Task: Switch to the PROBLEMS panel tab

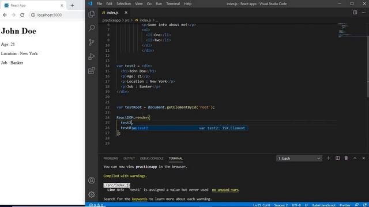Action: 111,159
